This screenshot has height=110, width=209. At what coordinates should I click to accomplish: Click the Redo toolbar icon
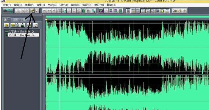(x=49, y=11)
